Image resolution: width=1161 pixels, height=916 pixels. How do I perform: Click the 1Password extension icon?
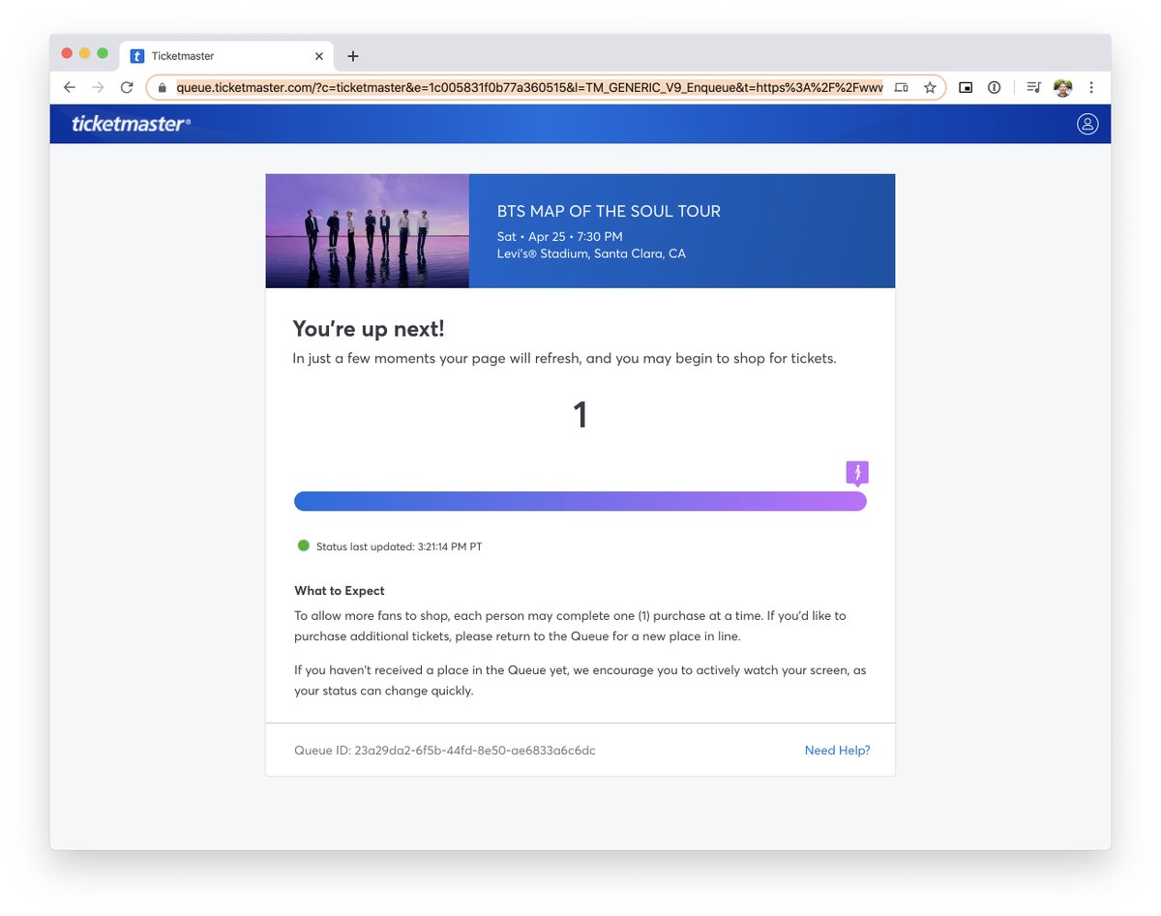tap(994, 87)
